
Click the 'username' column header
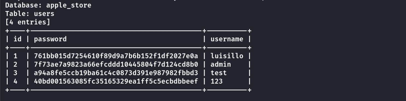[x=227, y=39]
